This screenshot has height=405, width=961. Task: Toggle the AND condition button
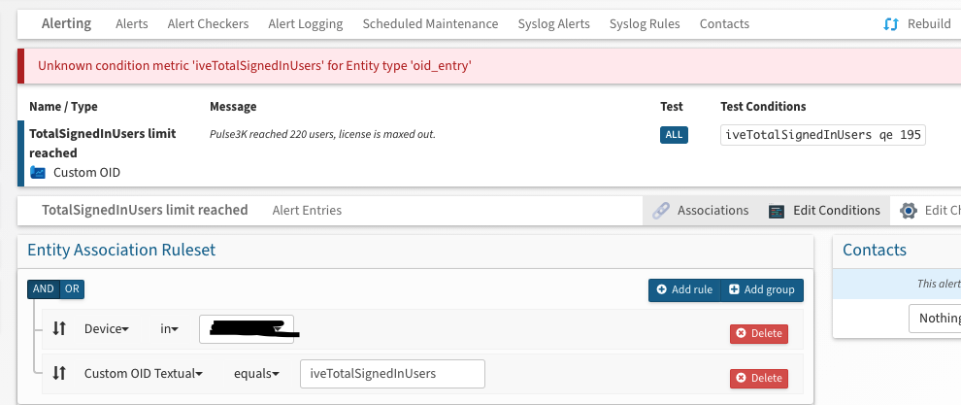pyautogui.click(x=44, y=288)
